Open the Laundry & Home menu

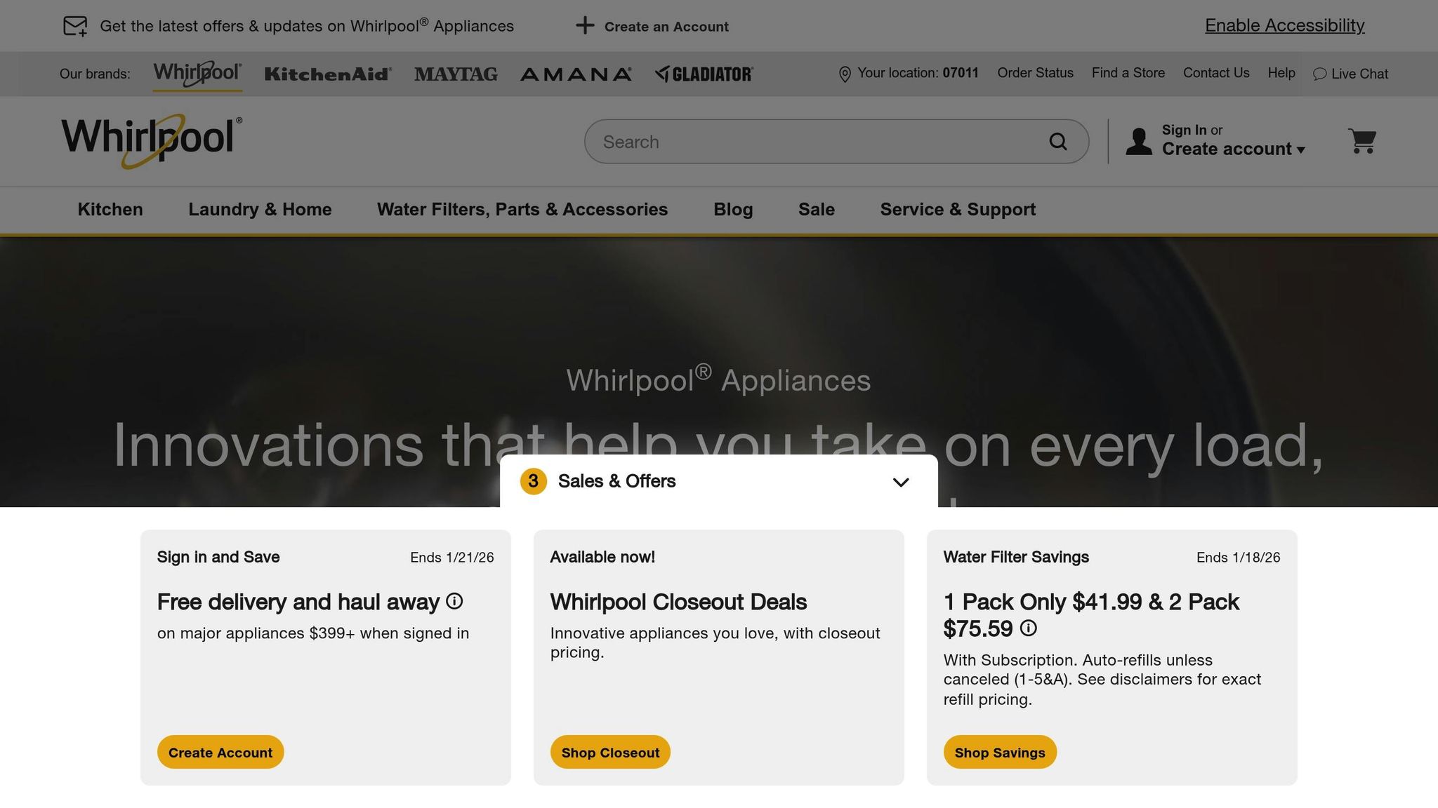(x=260, y=209)
